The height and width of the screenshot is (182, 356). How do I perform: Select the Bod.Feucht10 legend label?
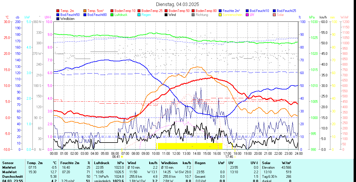(259, 11)
